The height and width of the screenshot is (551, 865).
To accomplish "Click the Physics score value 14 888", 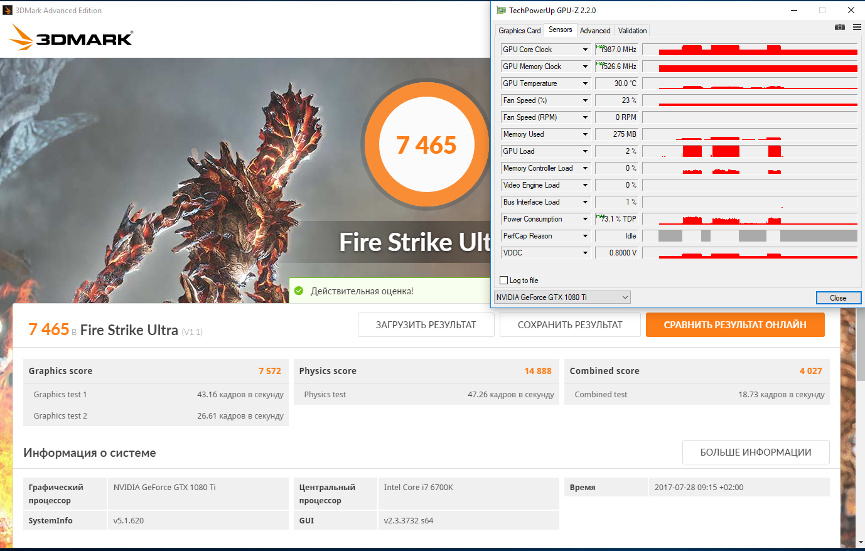I will (x=538, y=371).
